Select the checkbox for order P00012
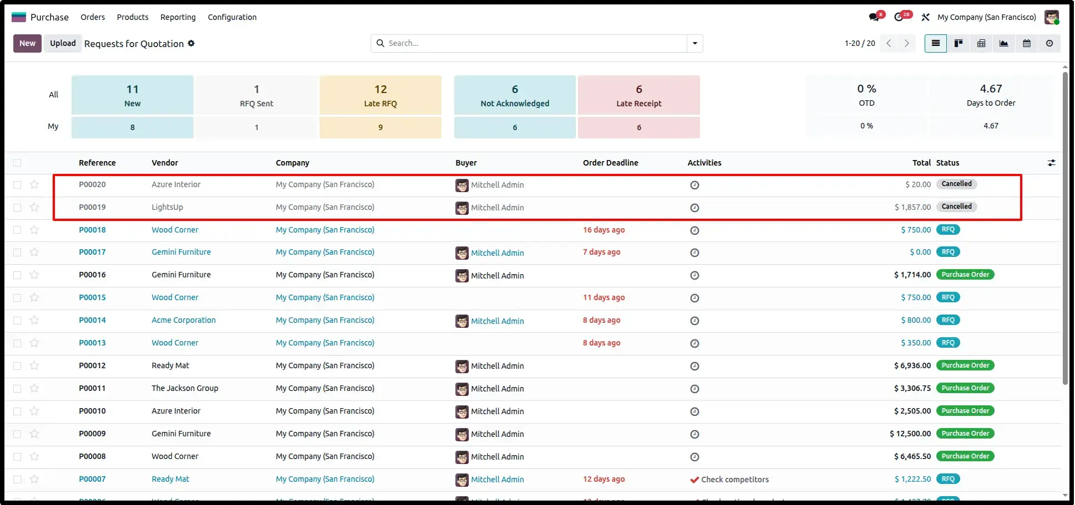This screenshot has height=505, width=1075. click(17, 365)
